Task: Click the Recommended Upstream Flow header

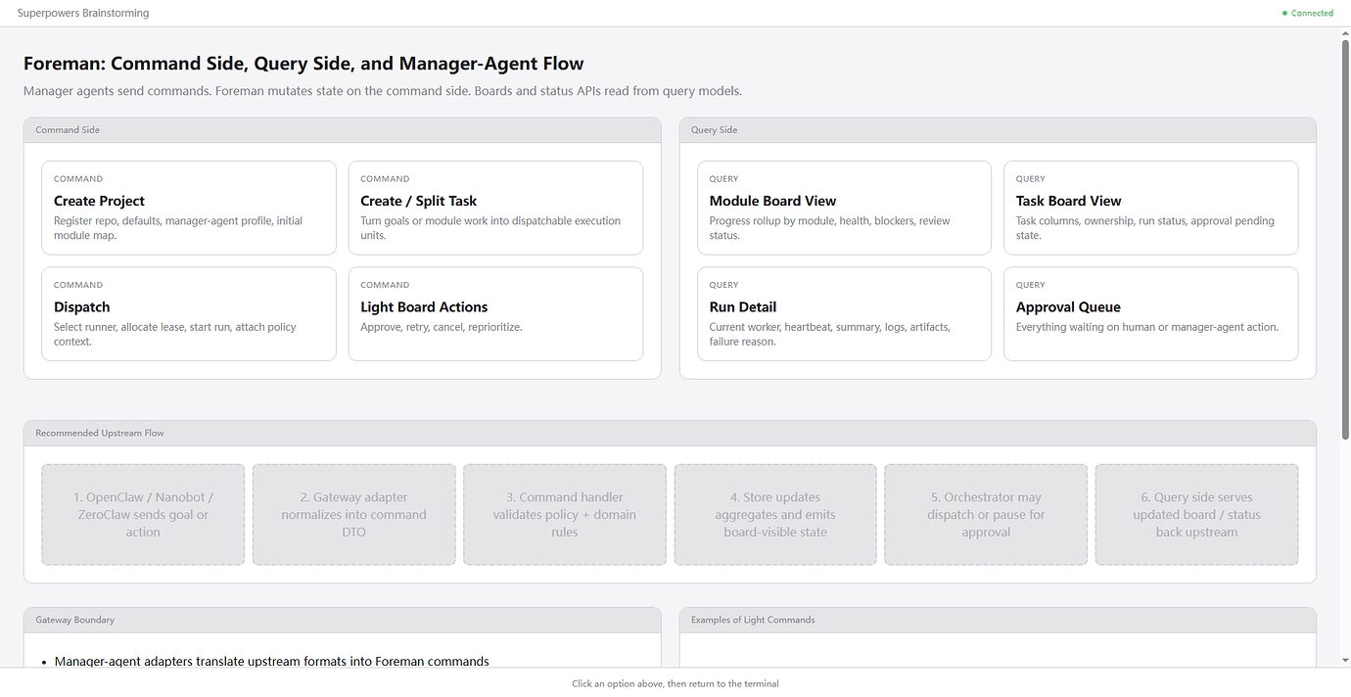Action: [670, 433]
